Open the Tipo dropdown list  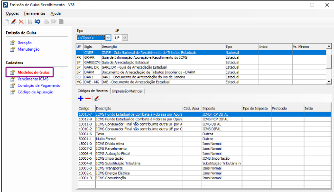pyautogui.click(x=108, y=38)
